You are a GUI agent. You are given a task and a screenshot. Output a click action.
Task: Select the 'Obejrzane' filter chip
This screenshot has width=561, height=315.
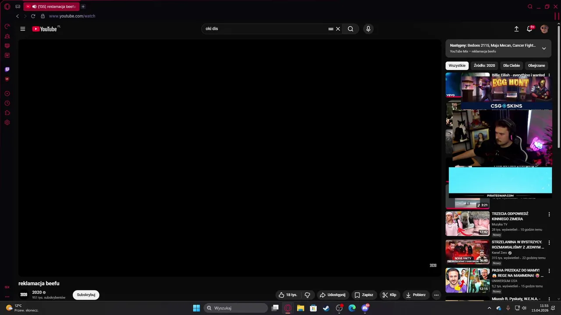tap(536, 66)
